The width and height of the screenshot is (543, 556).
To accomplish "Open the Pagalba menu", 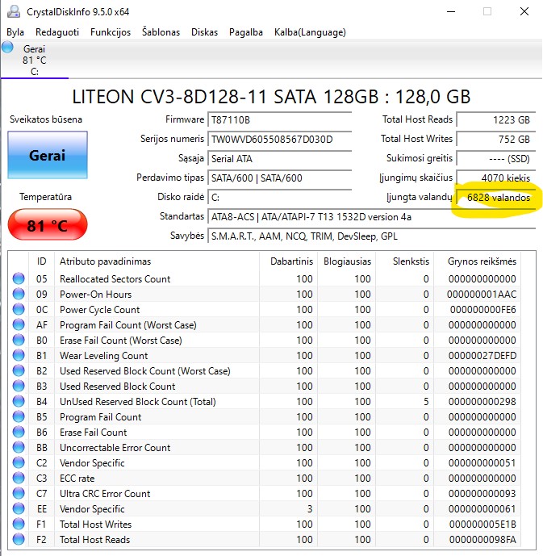I will pos(245,32).
